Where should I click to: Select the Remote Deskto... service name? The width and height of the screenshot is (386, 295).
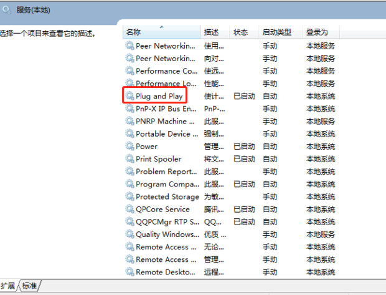166,272
